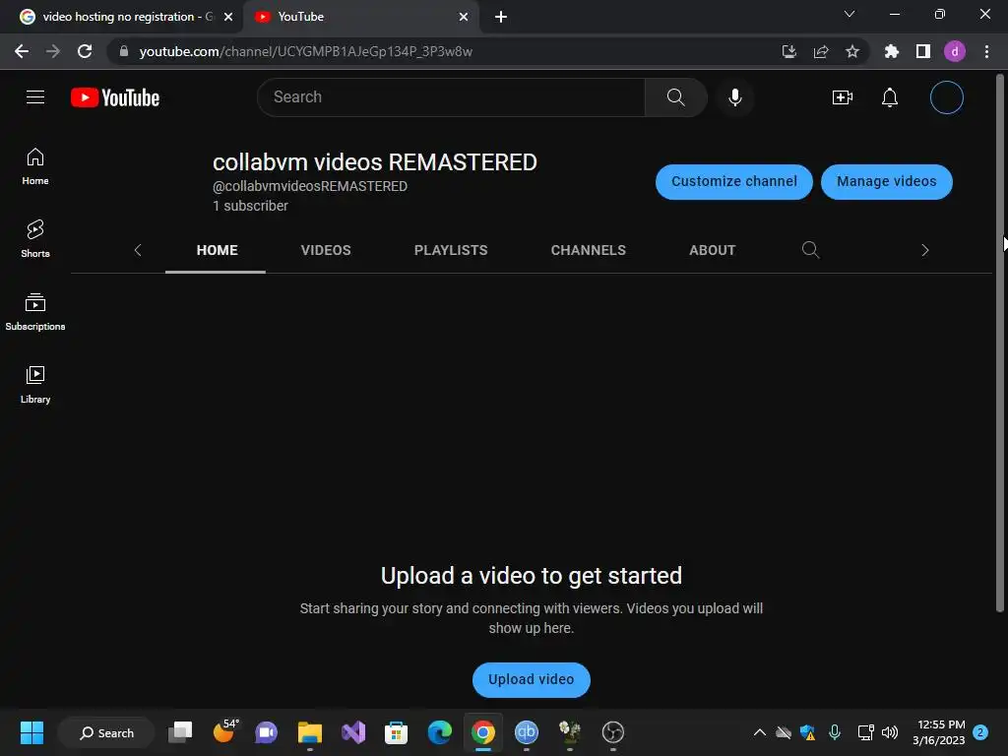Open Windows Start menu
Image resolution: width=1008 pixels, height=756 pixels.
(x=31, y=732)
